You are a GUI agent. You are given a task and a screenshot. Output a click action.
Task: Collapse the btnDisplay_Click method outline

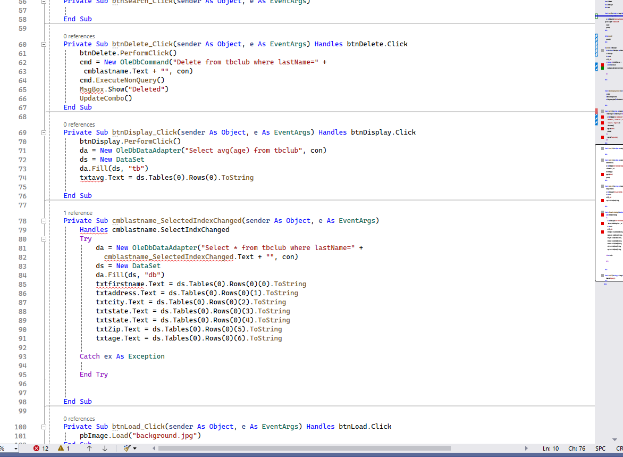(x=43, y=132)
